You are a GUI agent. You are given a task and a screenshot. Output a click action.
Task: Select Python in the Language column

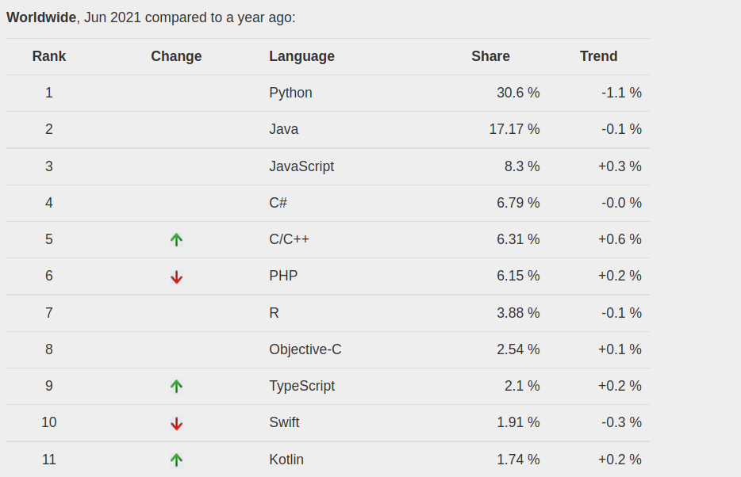[x=290, y=93]
